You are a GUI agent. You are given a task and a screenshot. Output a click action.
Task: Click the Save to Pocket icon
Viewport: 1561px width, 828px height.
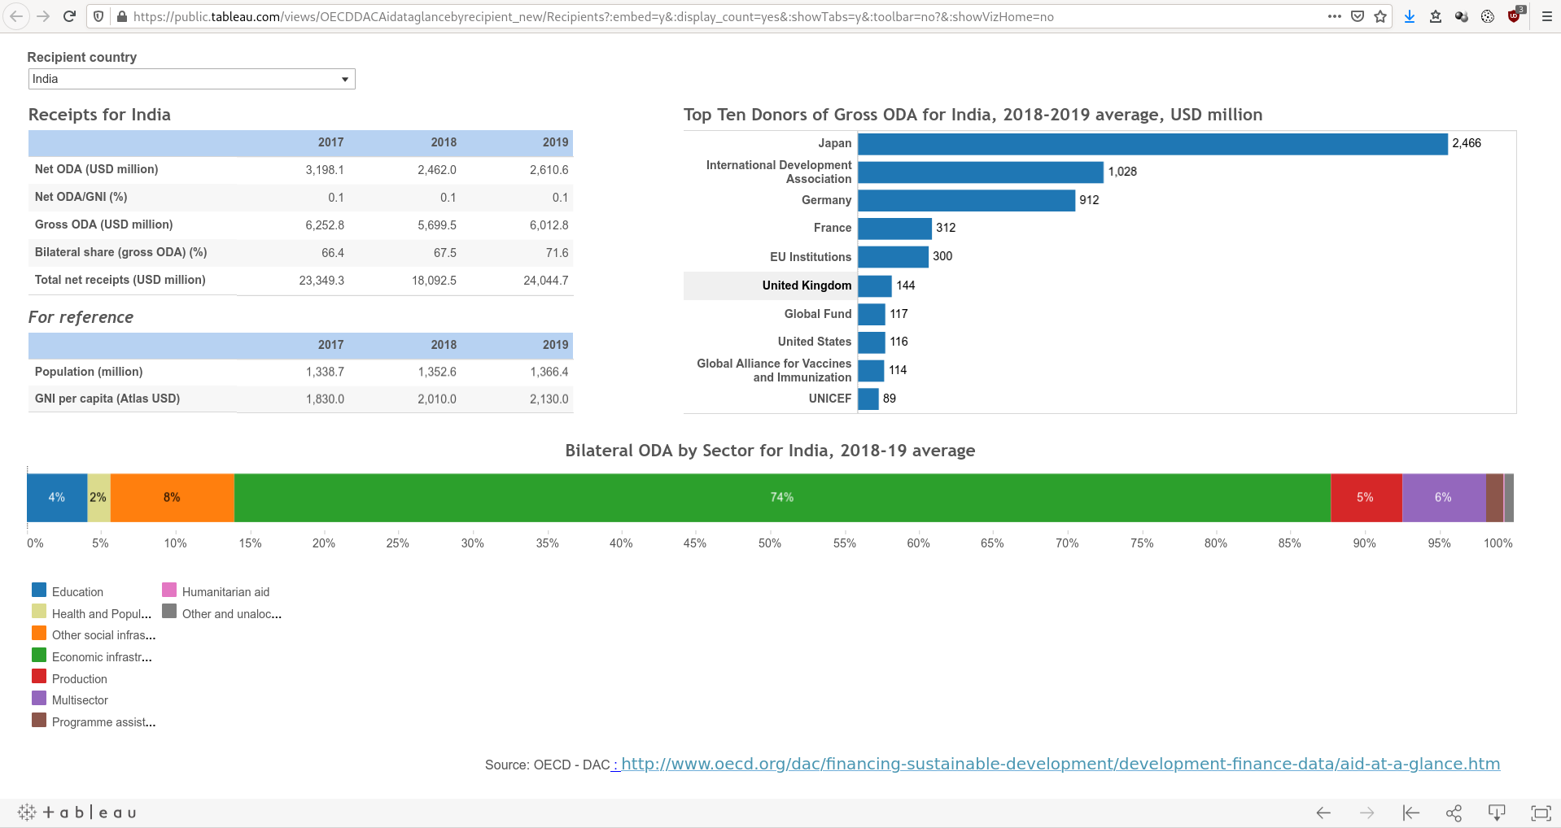pos(1358,16)
